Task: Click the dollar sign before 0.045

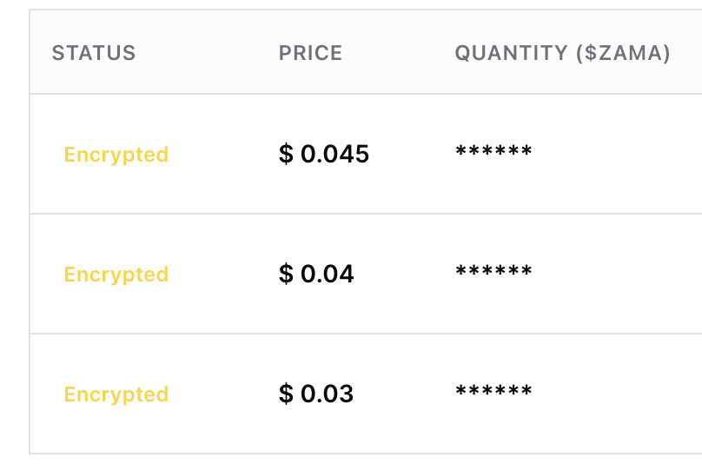Action: point(286,155)
